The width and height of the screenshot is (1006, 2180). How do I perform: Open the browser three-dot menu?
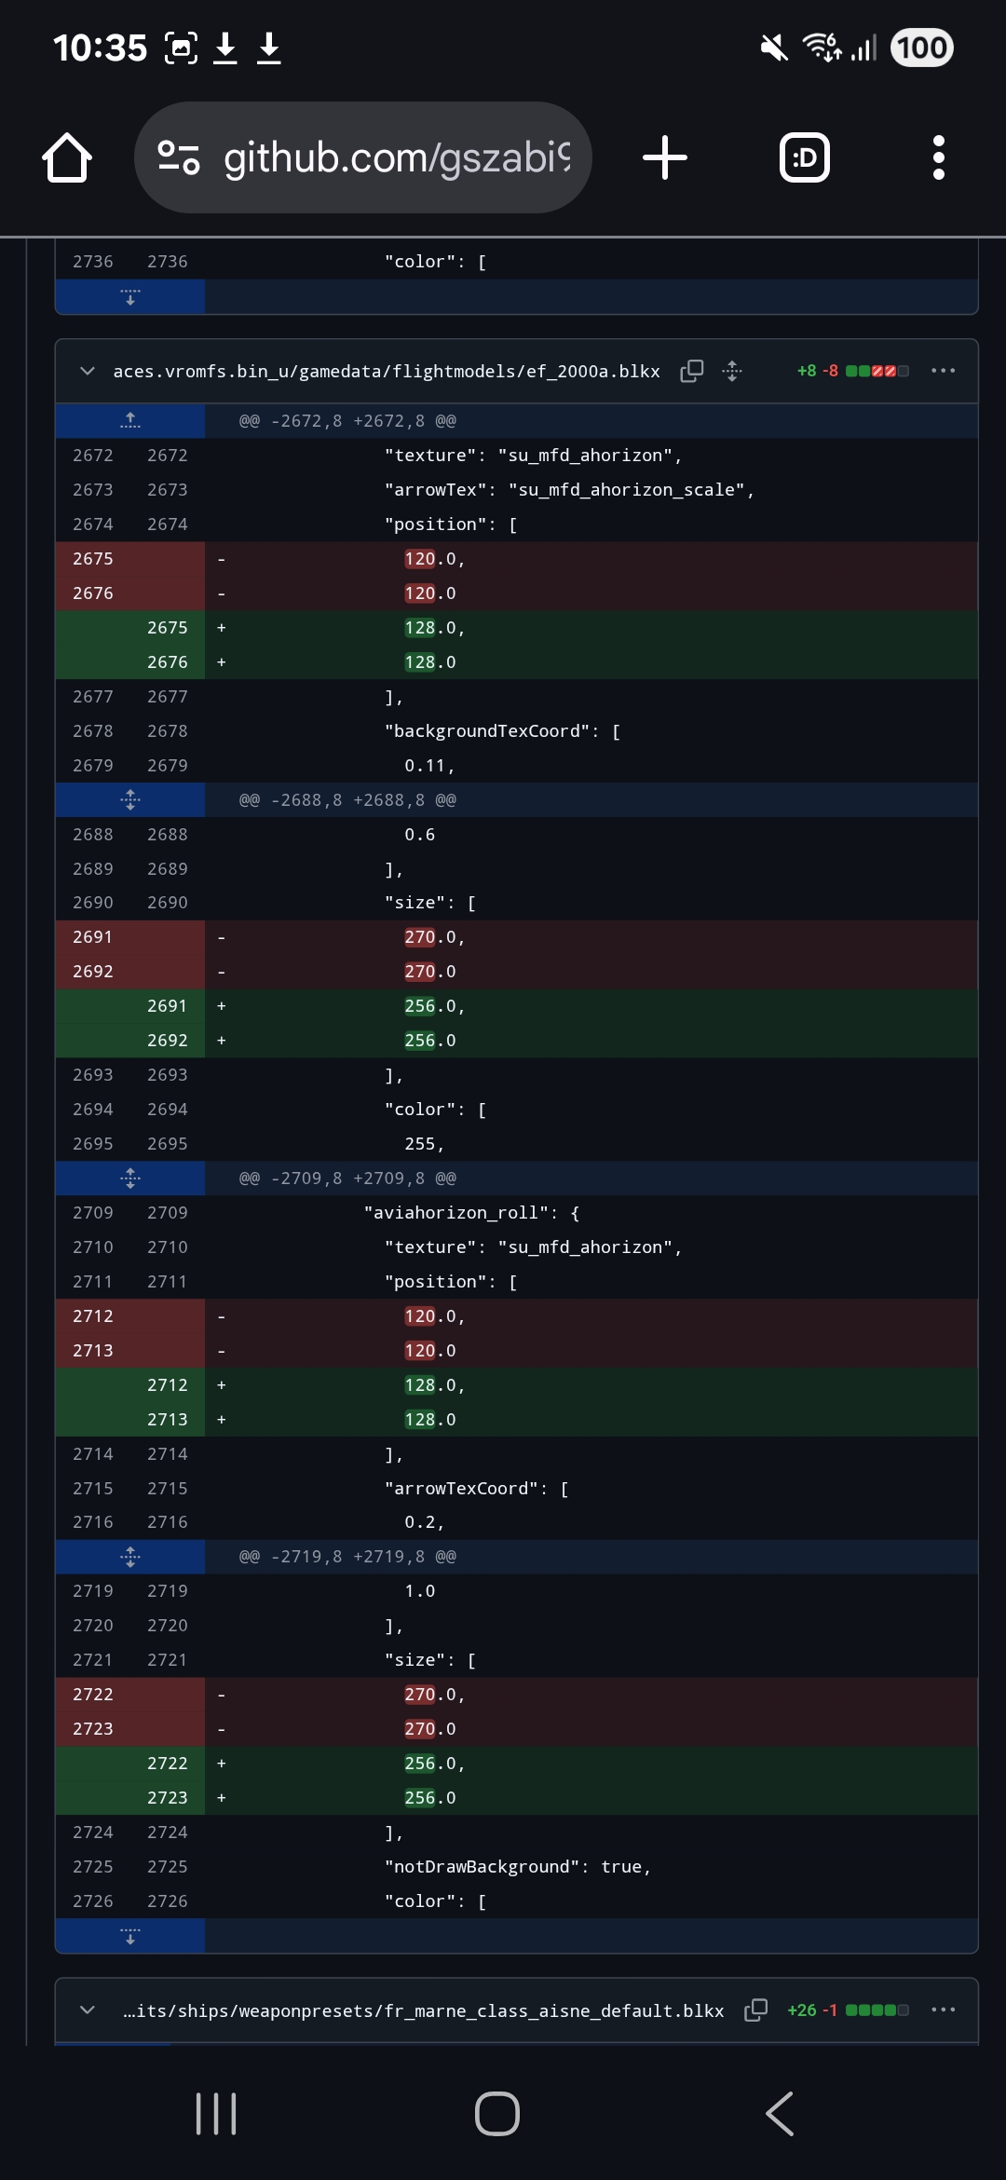click(938, 157)
